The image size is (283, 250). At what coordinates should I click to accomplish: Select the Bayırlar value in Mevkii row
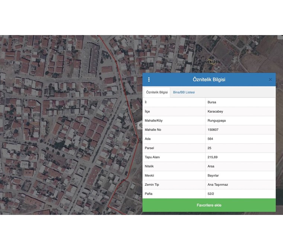pos(213,175)
